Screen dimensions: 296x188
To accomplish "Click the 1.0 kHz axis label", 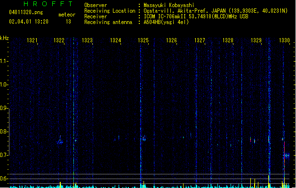I will point(4,85).
